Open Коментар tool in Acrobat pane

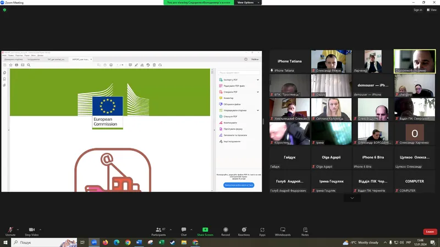click(x=226, y=98)
